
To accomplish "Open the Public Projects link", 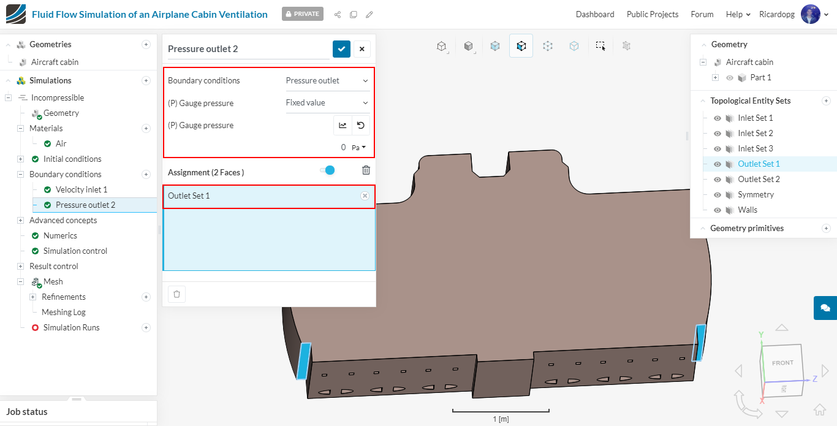I will [x=652, y=14].
